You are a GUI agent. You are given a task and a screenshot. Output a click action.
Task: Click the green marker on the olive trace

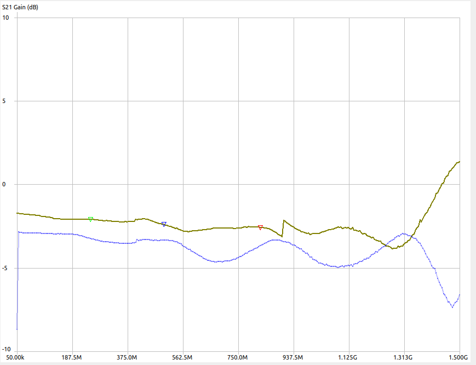[x=90, y=219]
